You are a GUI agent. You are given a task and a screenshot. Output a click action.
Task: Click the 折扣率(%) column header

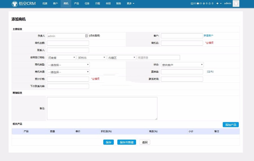point(106,131)
